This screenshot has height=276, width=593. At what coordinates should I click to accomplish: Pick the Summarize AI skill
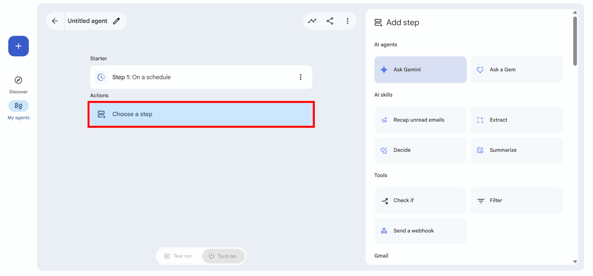pyautogui.click(x=516, y=150)
